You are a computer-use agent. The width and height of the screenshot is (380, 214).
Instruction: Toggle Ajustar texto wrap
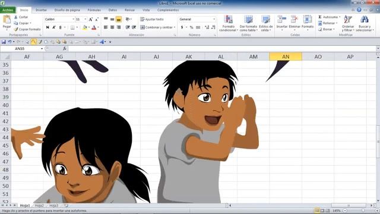152,19
